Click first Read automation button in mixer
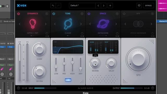 click(x=2, y=65)
